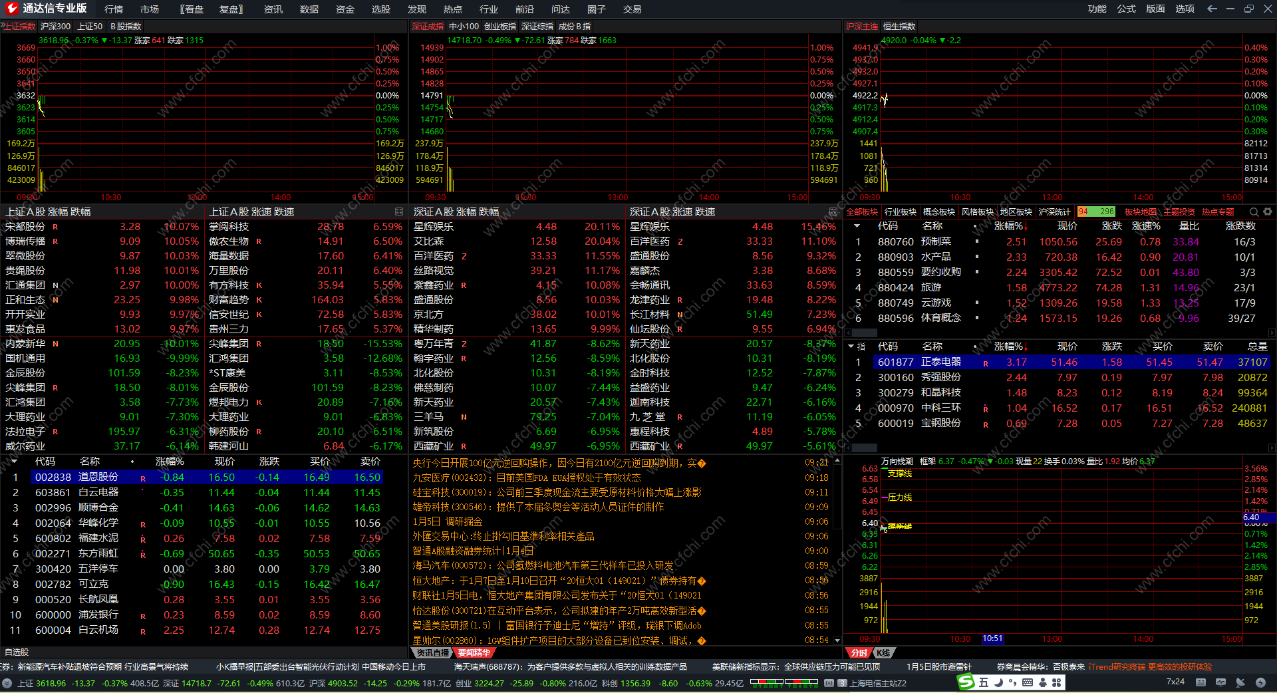Viewport: 1277px width, 693px height.
Task: Expand the dropdown arrow beside 指 header
Action: click(x=851, y=346)
